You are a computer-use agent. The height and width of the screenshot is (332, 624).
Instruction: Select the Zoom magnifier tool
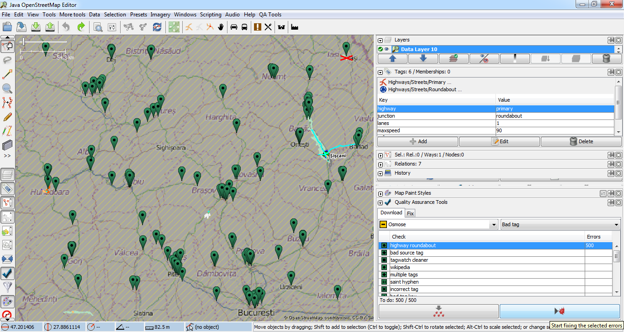click(x=7, y=88)
